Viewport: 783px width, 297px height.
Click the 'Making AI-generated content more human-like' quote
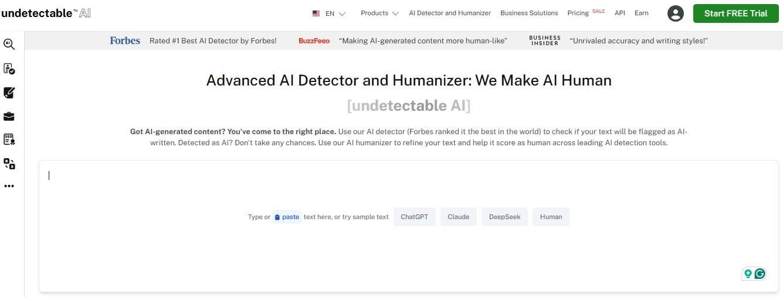pos(423,41)
